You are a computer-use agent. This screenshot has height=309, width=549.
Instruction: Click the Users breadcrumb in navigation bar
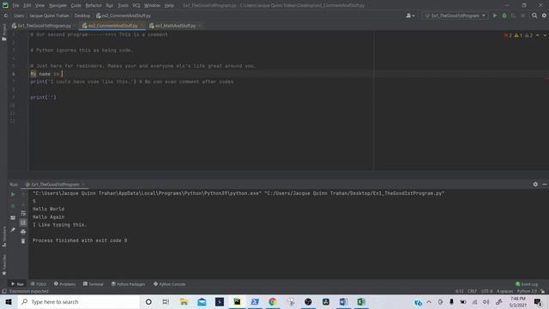[x=19, y=15]
